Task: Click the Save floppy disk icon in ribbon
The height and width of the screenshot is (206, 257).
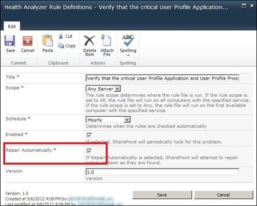Action: pyautogui.click(x=10, y=40)
